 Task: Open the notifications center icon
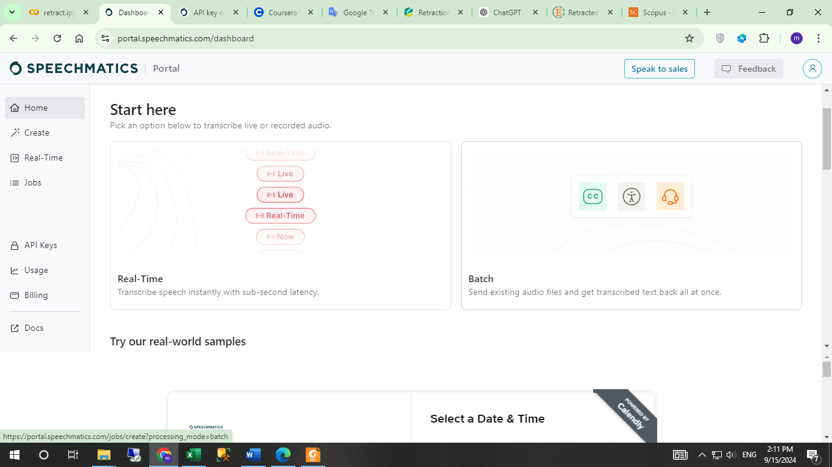(x=813, y=455)
